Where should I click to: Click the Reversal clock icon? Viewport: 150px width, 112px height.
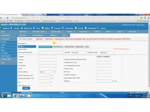76,28
